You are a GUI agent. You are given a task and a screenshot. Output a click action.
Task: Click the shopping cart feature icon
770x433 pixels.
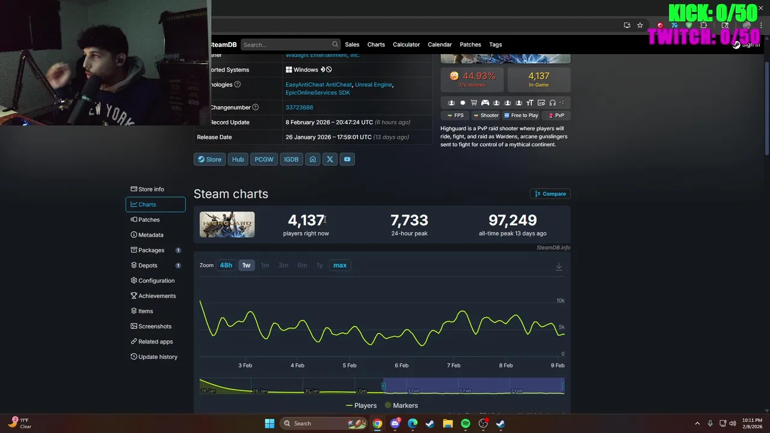[474, 103]
